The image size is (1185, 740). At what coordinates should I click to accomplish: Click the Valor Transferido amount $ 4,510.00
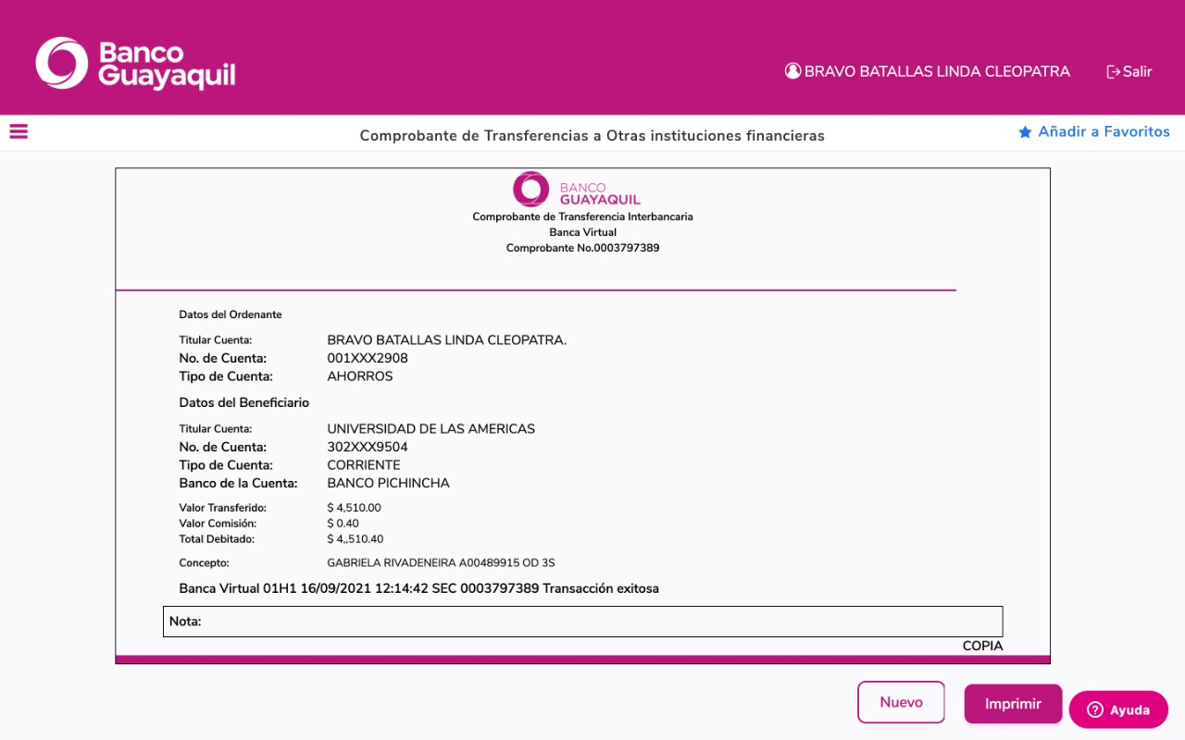(x=355, y=508)
